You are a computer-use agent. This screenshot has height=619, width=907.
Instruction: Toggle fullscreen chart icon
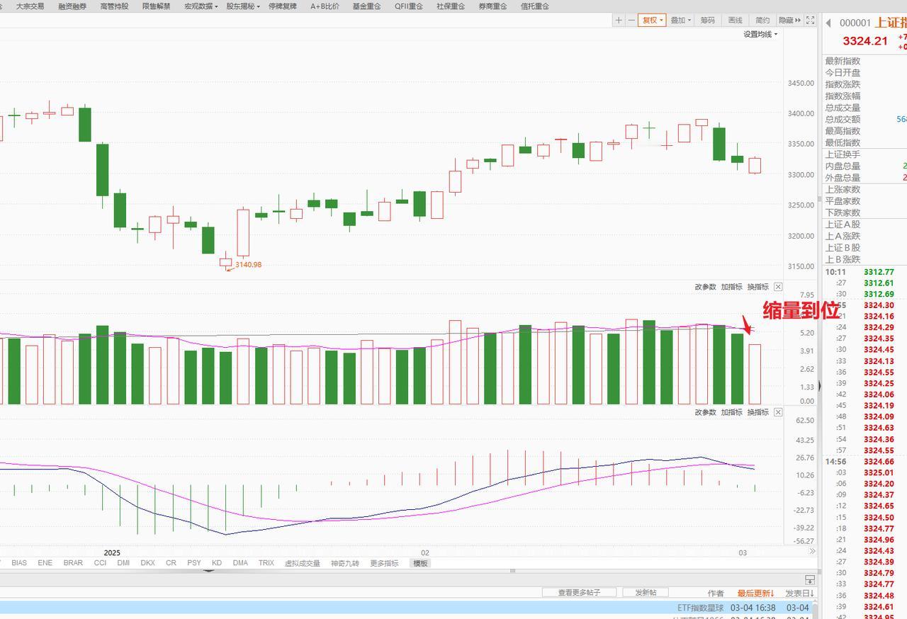click(x=811, y=21)
